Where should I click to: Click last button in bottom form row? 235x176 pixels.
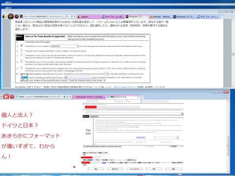pos(173,169)
